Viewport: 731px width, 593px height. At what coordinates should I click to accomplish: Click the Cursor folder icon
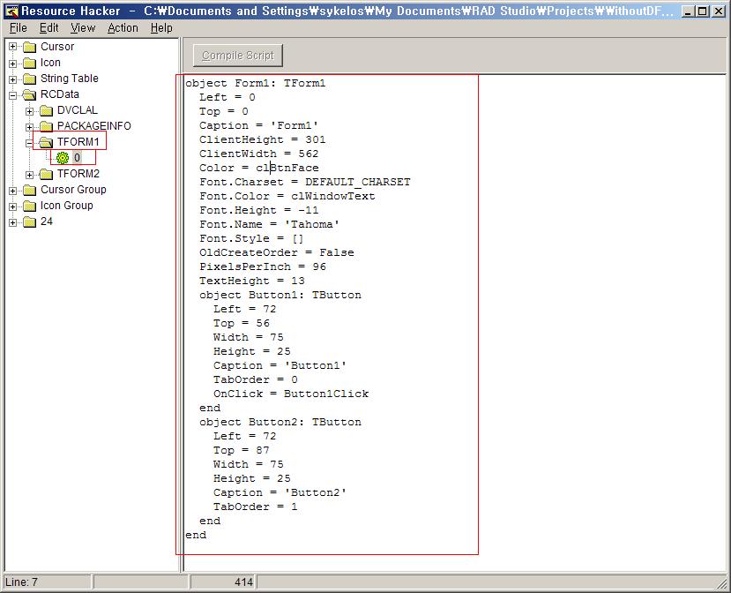pos(29,47)
